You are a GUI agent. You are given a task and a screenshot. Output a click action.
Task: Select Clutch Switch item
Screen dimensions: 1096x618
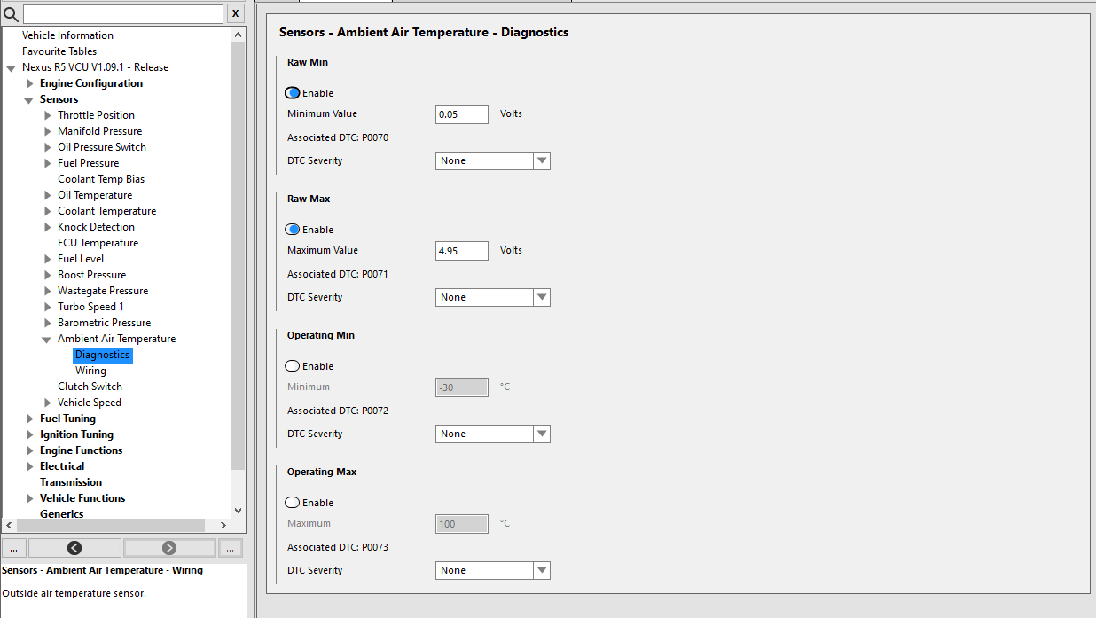[x=90, y=387]
